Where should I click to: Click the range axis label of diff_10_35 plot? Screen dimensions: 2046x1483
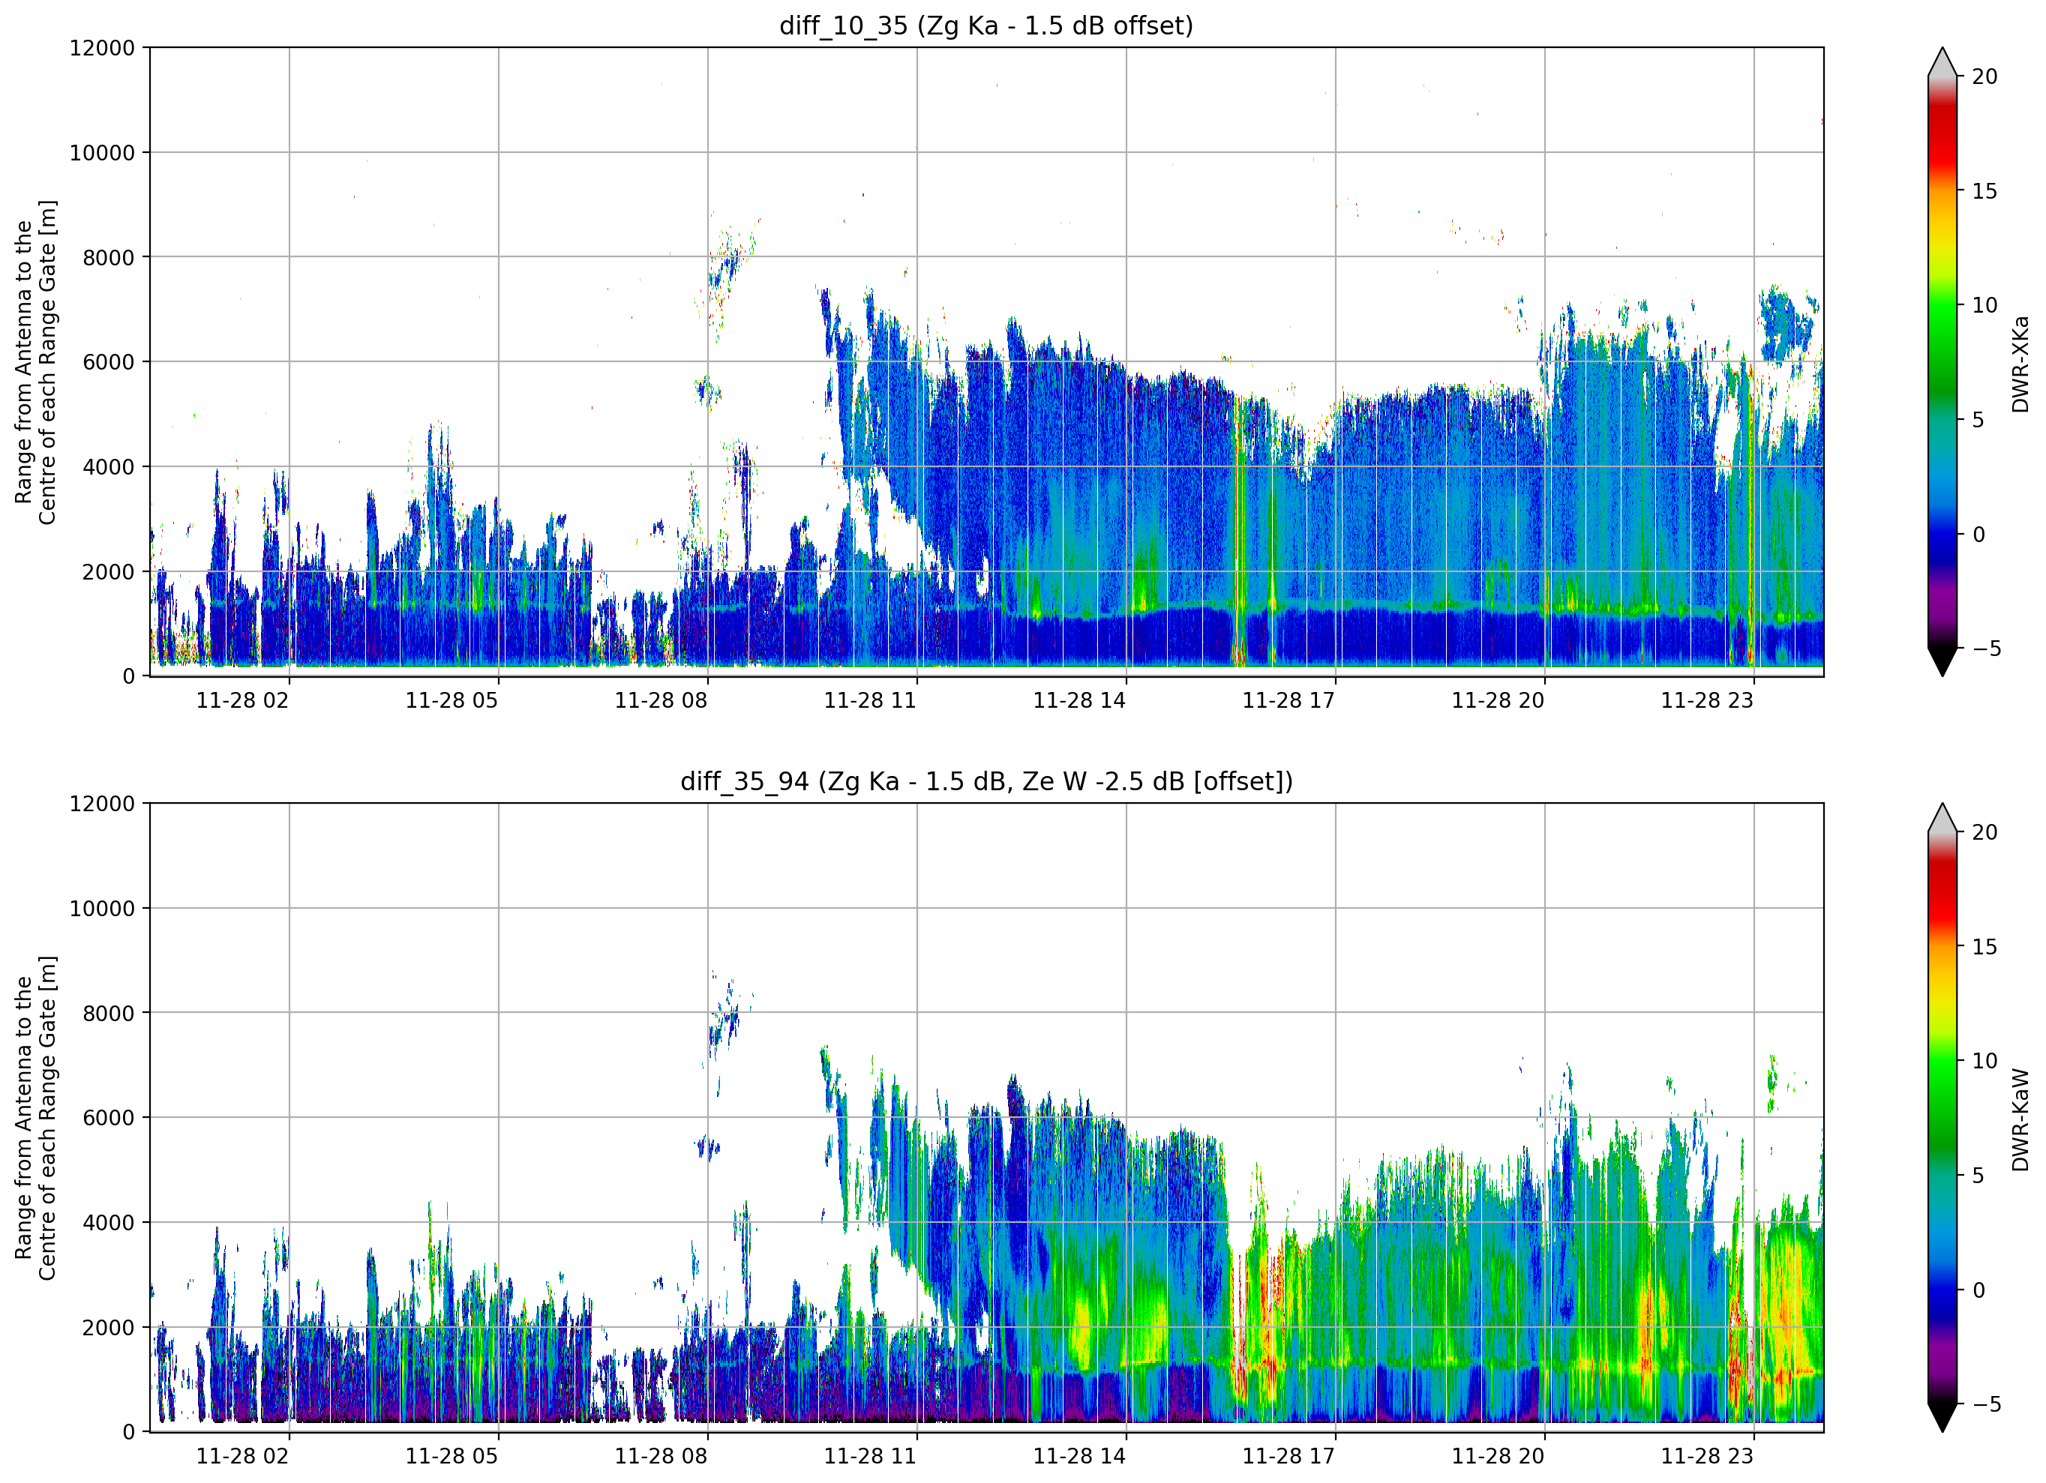(35, 361)
